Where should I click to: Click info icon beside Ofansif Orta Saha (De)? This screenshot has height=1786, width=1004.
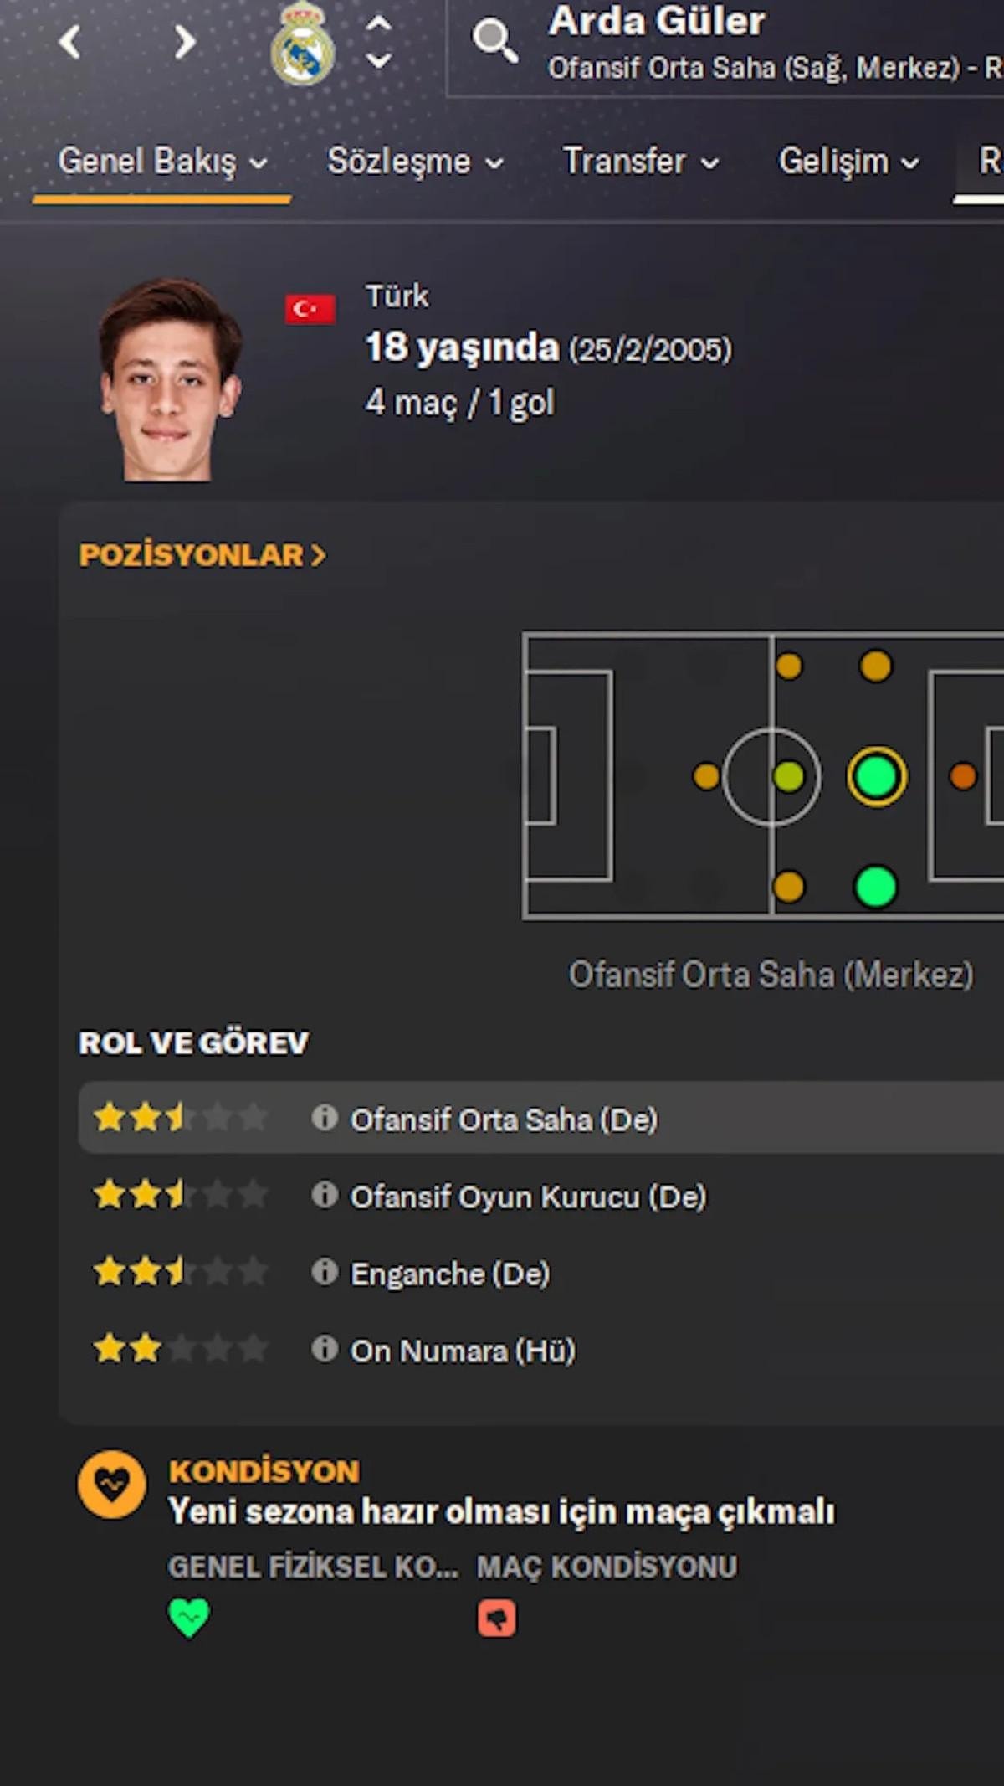coord(325,1118)
